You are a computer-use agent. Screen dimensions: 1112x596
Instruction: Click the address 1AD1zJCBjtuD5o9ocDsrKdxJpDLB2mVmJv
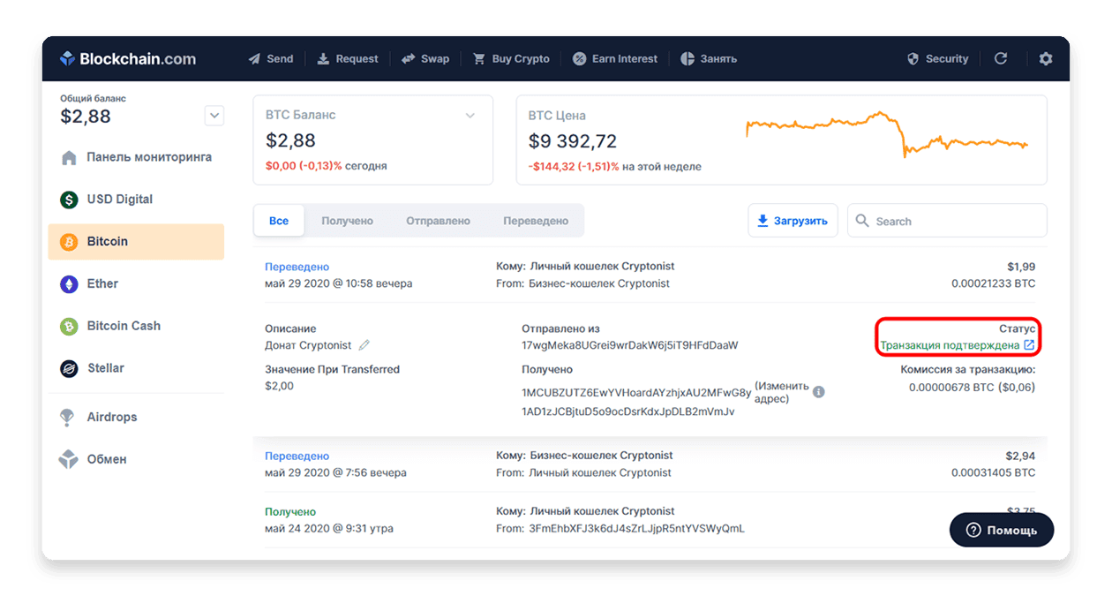click(x=628, y=411)
